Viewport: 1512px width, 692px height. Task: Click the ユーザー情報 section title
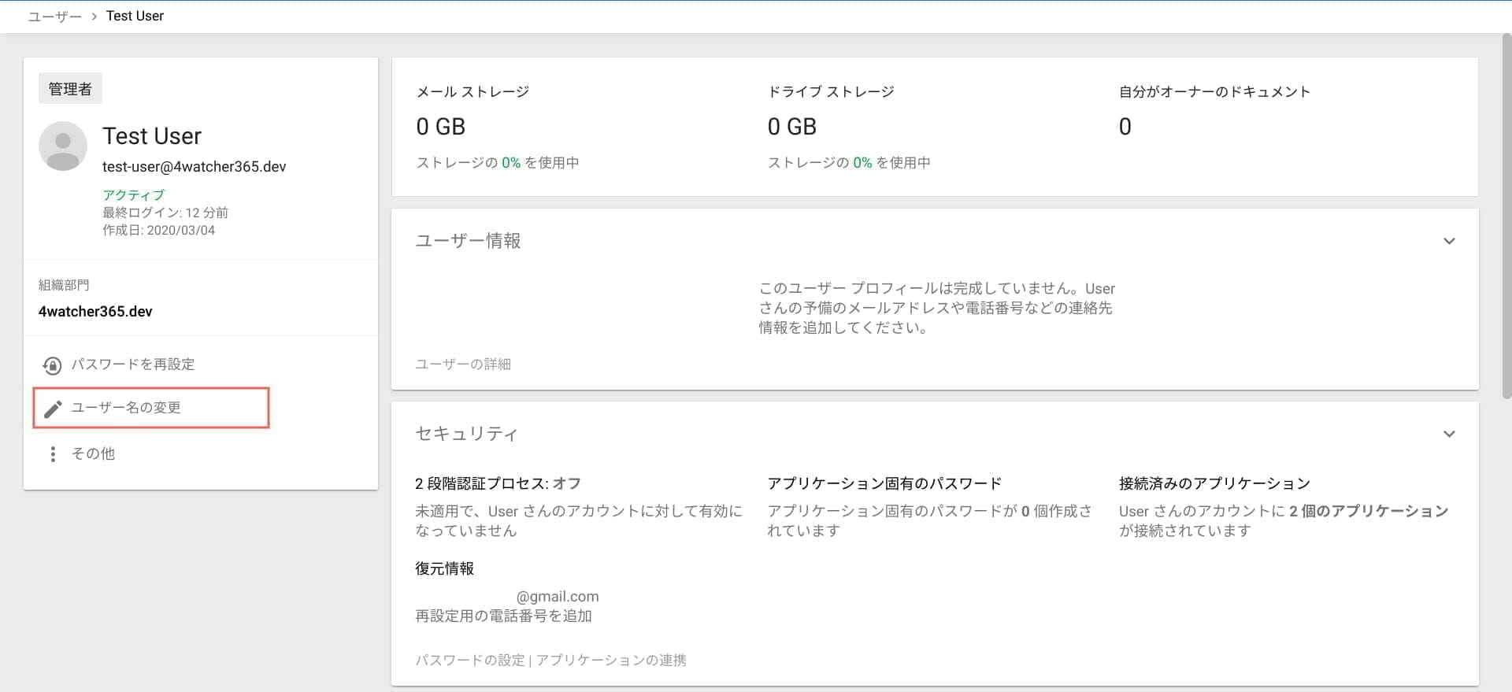[468, 241]
